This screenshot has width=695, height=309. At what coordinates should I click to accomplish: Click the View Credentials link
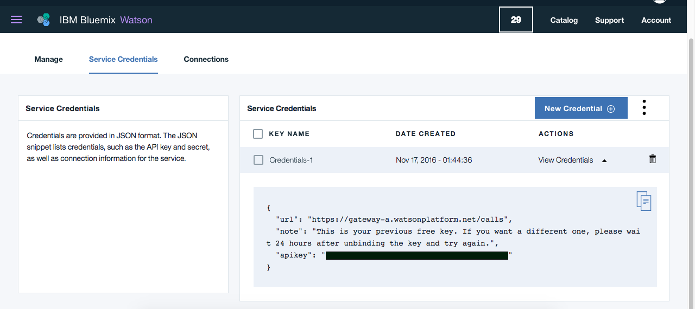click(566, 160)
